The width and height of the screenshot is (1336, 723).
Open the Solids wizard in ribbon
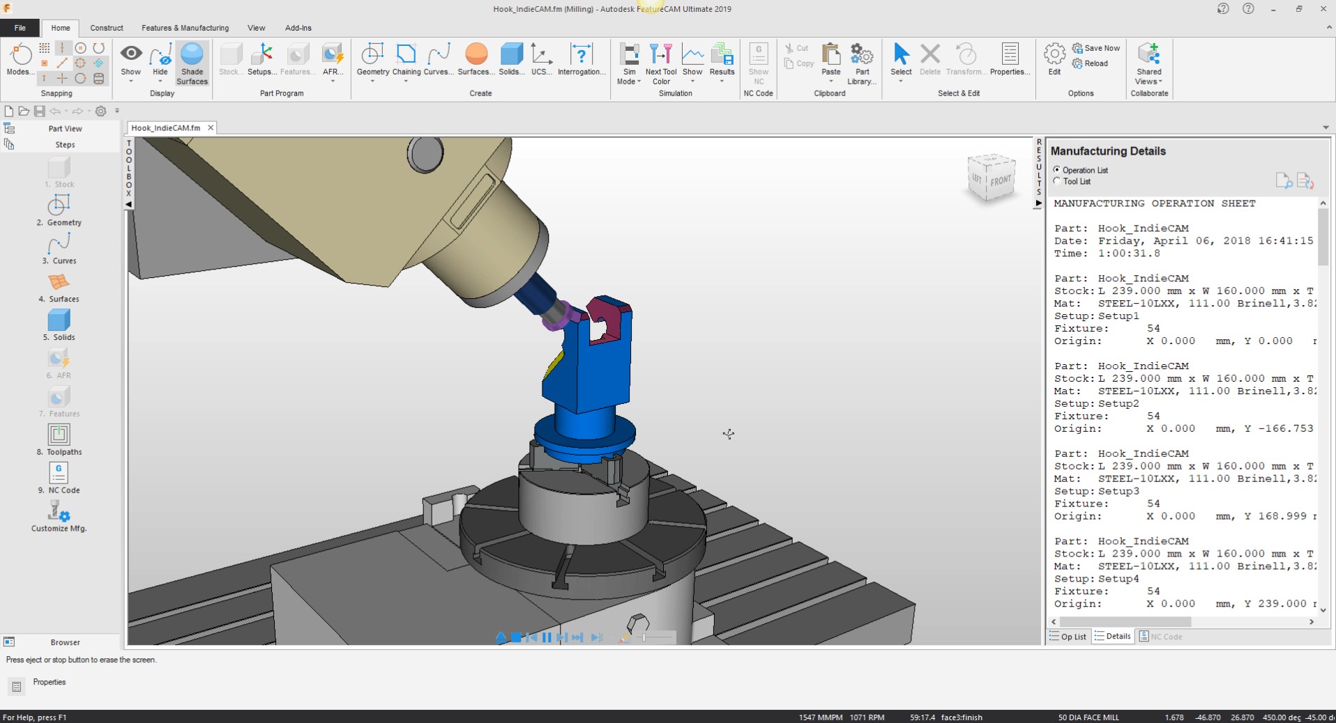pyautogui.click(x=511, y=59)
